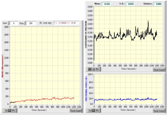The image size is (167, 115).
Task: Click the 0.000 label on friction coefficient axis
Action: click(90, 63)
